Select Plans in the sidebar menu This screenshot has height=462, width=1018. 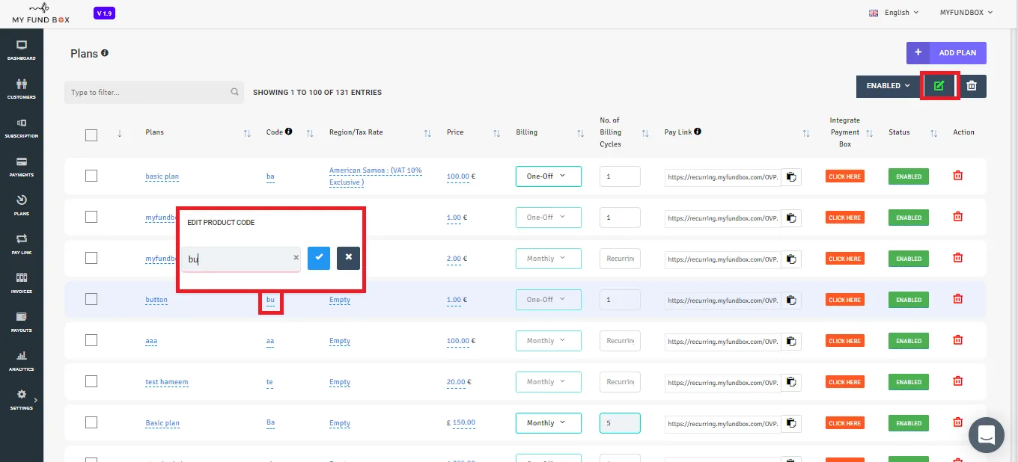22,206
